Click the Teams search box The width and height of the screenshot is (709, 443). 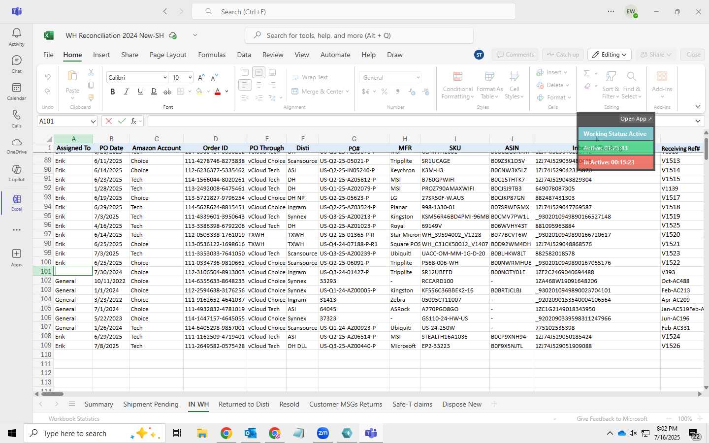pyautogui.click(x=354, y=11)
